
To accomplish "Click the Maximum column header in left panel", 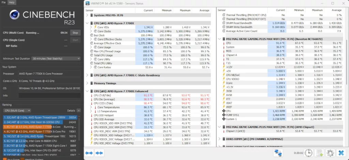I will (x=185, y=11).
